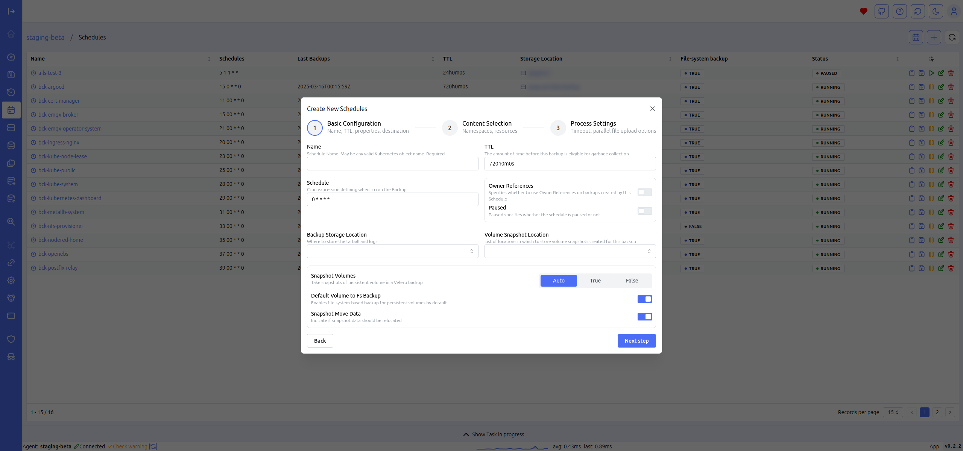
Task: Click the schedule Name input field
Action: click(x=393, y=164)
